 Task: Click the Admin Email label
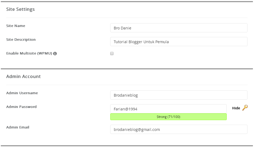point(18,127)
